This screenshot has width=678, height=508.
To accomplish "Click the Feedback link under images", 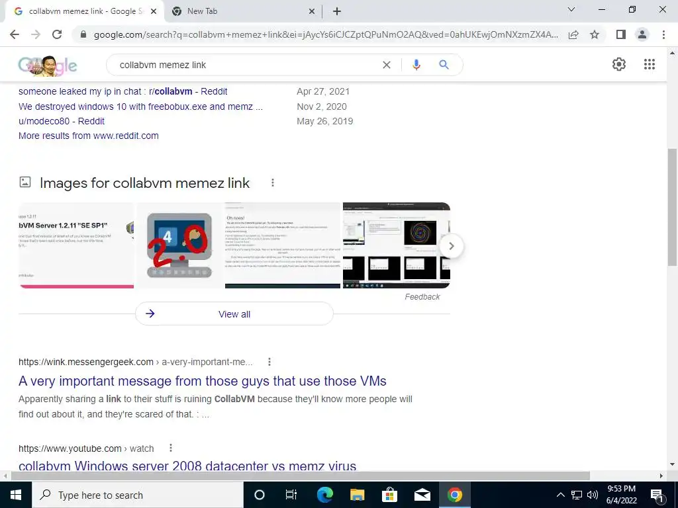I will click(x=422, y=297).
